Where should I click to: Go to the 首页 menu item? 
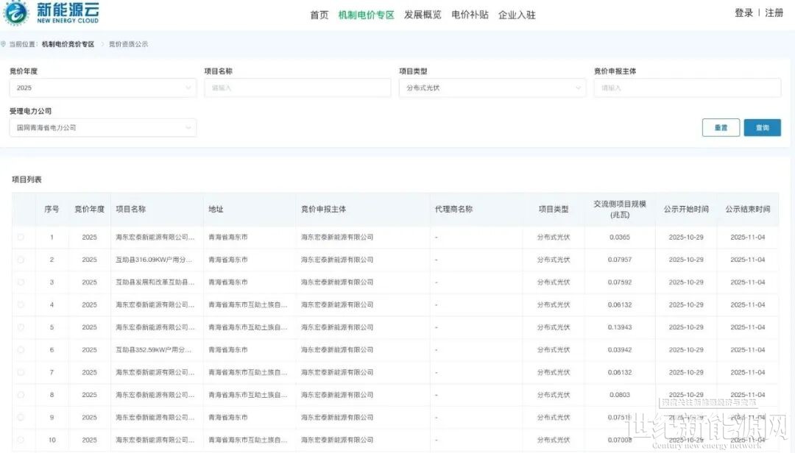(319, 15)
